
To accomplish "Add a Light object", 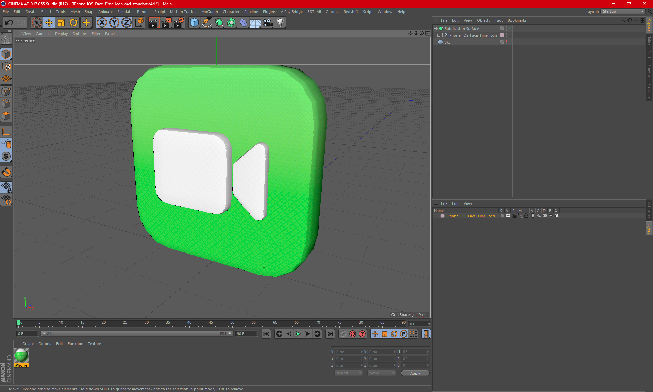I will tap(280, 23).
